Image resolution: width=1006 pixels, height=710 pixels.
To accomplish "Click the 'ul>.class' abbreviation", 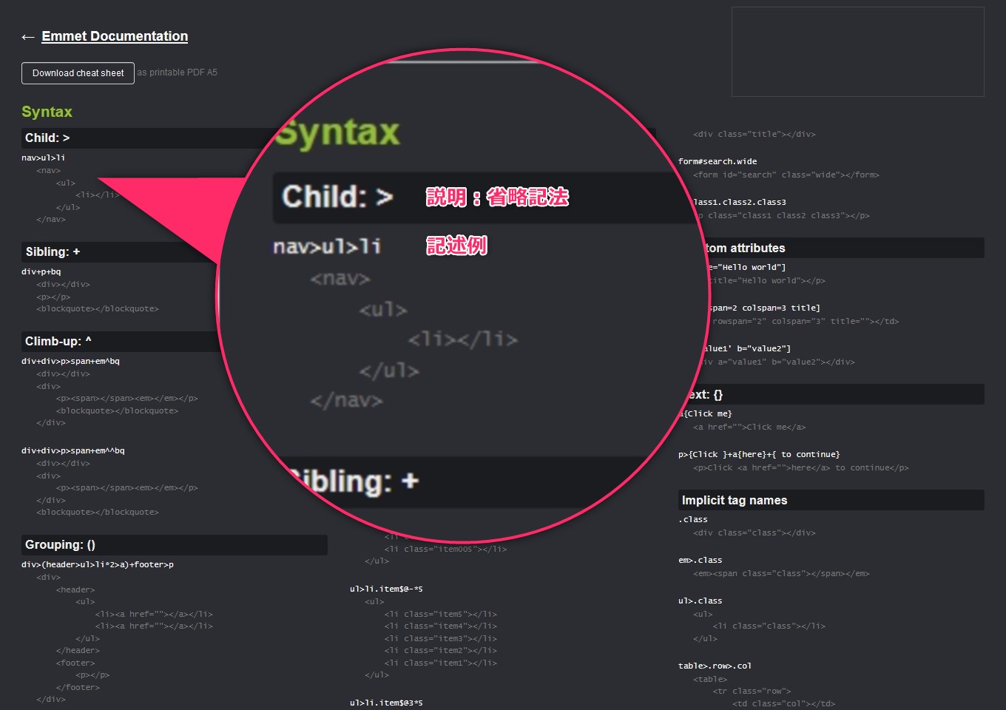I will point(701,601).
